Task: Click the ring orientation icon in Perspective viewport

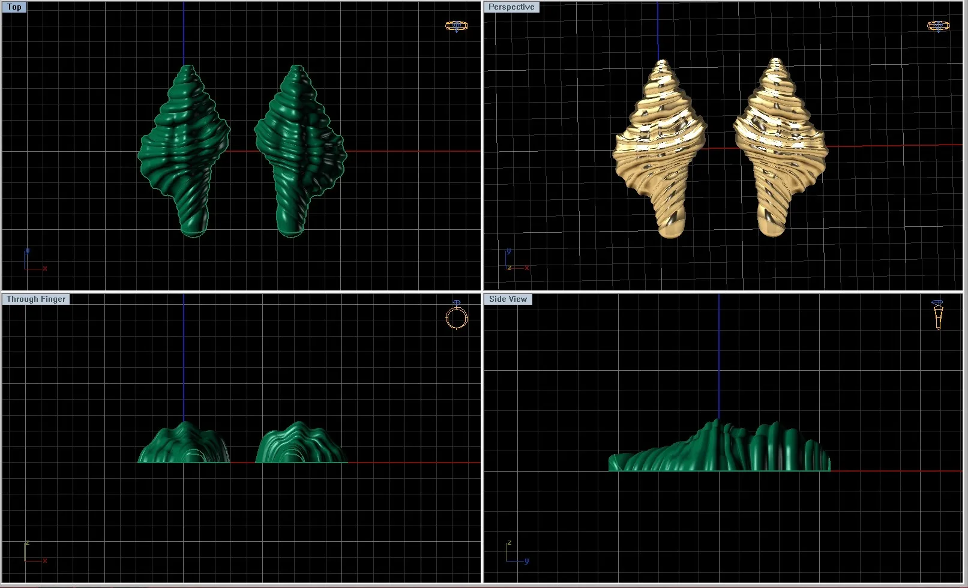Action: tap(938, 26)
